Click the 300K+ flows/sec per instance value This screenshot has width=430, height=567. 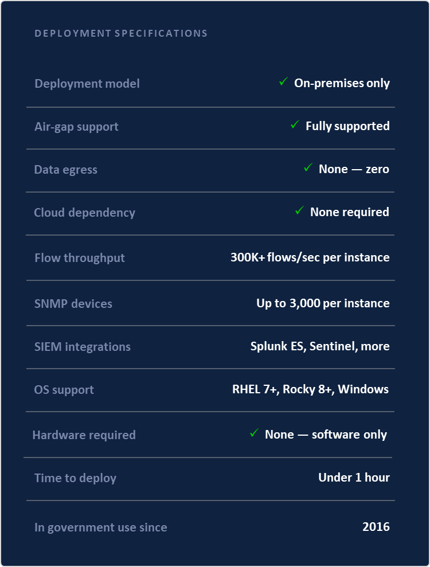(x=310, y=257)
